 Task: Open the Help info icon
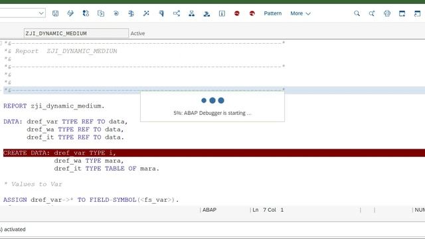(x=222, y=13)
